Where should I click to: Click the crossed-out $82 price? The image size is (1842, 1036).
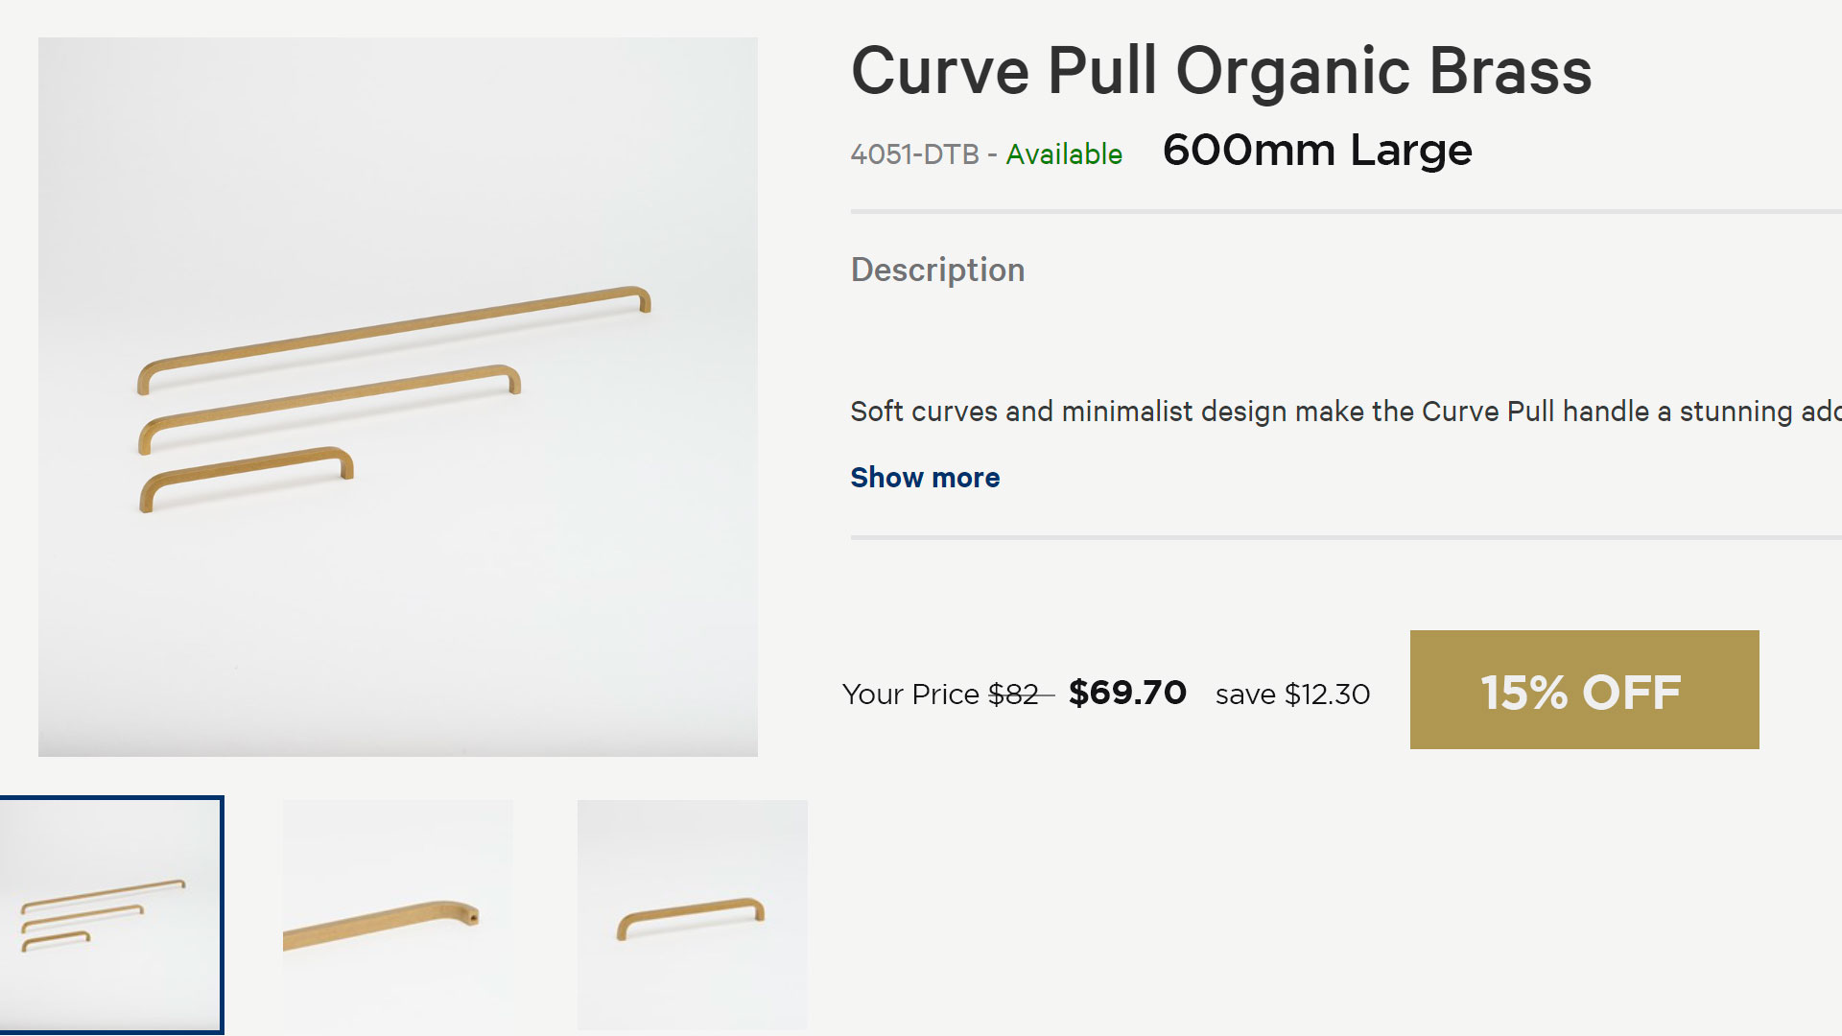pyautogui.click(x=1014, y=695)
